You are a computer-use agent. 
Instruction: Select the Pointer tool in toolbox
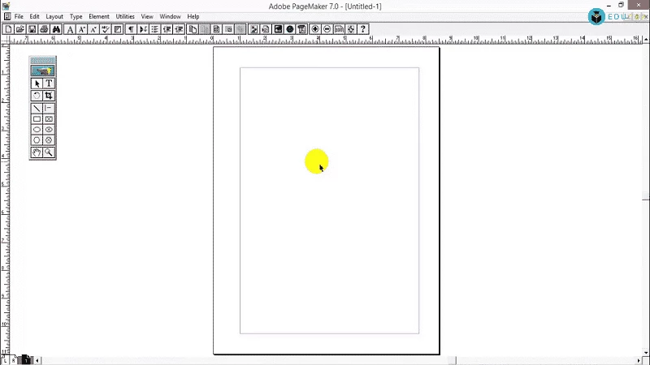coord(37,84)
